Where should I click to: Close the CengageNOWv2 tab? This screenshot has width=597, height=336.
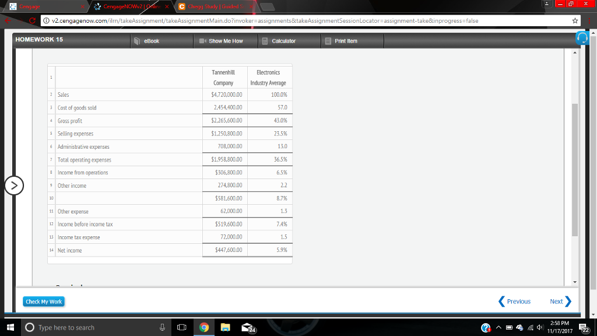167,6
